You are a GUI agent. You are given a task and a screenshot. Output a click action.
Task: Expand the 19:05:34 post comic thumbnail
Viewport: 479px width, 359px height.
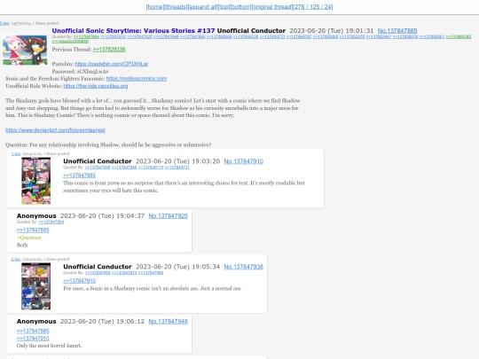pos(36,286)
